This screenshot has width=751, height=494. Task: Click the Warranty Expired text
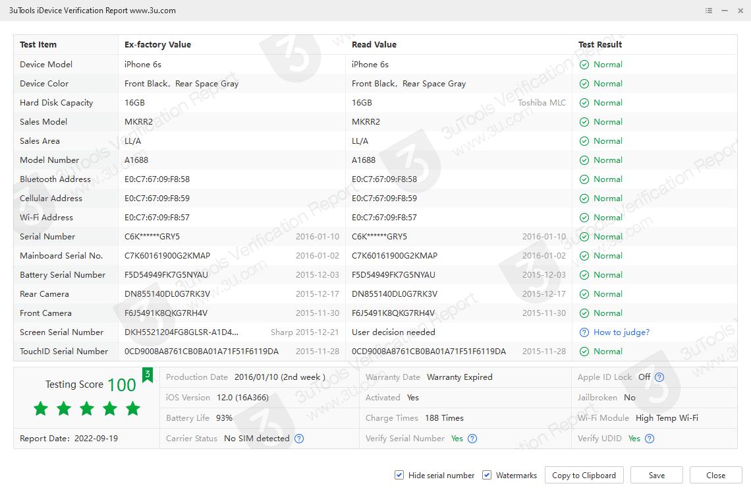[460, 377]
